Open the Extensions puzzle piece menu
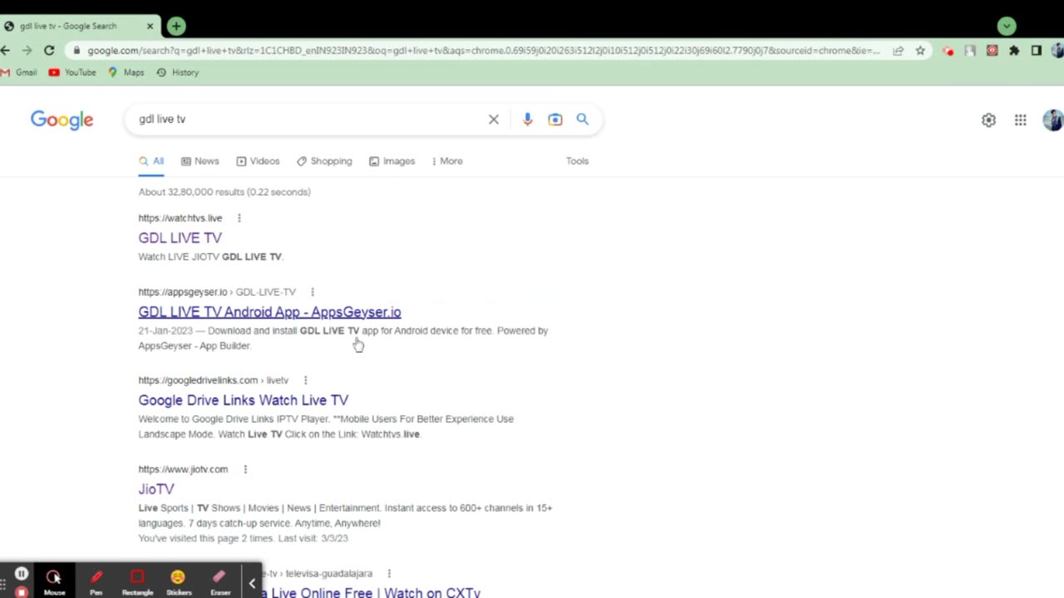 click(x=1014, y=51)
